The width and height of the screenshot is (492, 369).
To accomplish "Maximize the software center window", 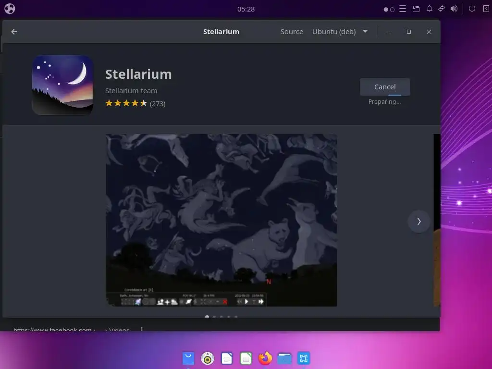I will (408, 32).
